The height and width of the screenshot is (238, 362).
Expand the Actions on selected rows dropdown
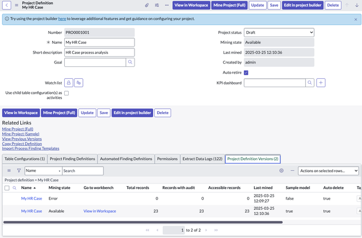click(x=328, y=170)
